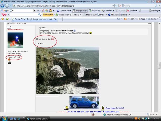The height and width of the screenshot is (121, 161).
Task: Click the Print icon
Action: 133,19
